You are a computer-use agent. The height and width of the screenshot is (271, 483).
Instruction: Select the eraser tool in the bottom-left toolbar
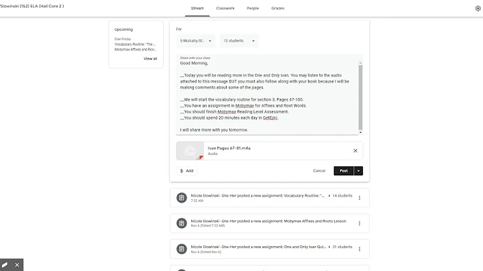(5, 265)
